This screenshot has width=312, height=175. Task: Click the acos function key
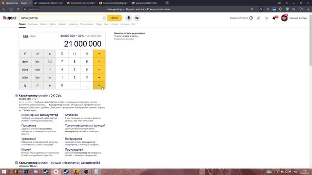tap(25, 70)
